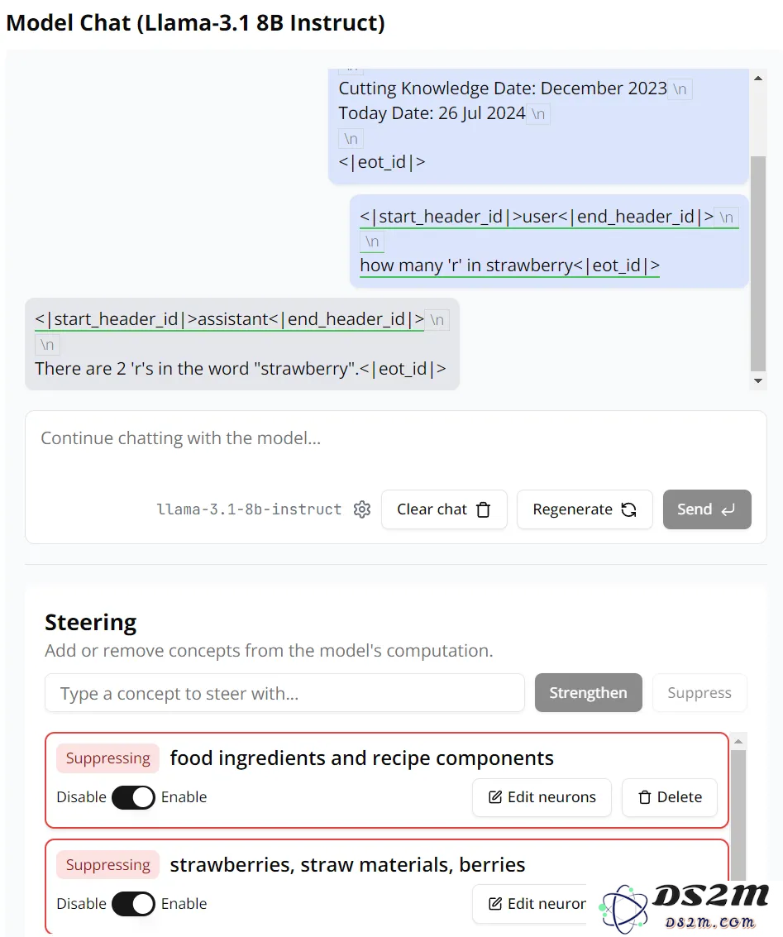Click the 'Suppressing' badge on strawberries

pos(108,865)
